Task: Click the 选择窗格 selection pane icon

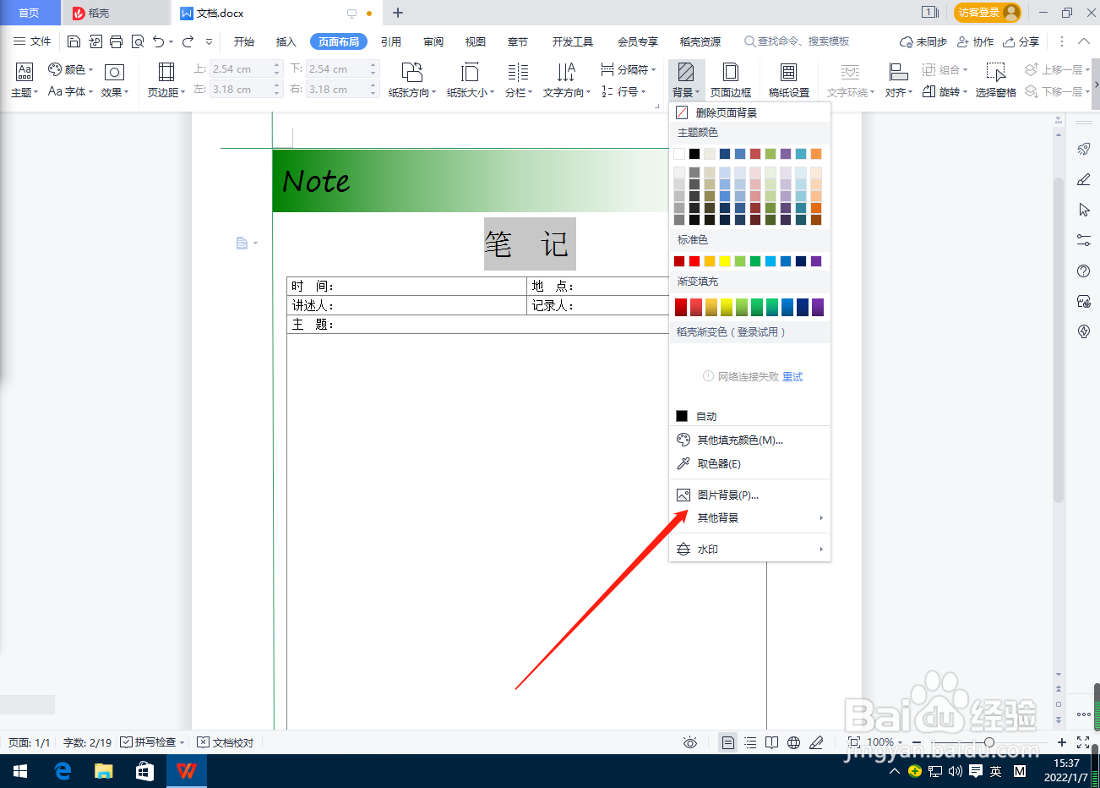Action: click(996, 72)
